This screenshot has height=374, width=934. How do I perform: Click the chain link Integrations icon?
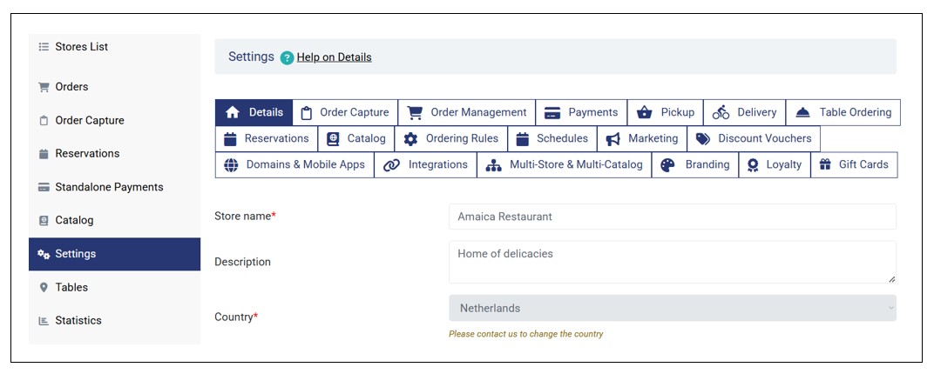(x=391, y=165)
